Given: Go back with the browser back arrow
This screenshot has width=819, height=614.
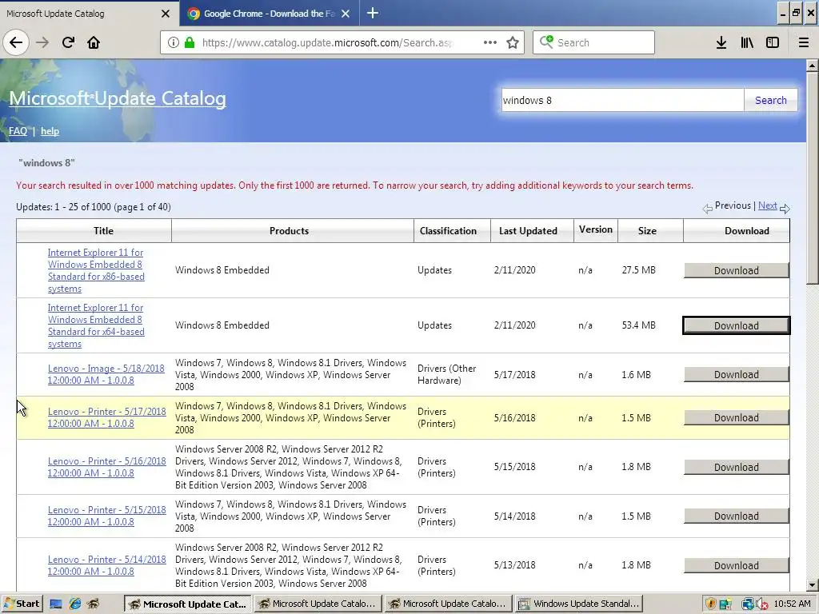Looking at the screenshot, I should 16,42.
